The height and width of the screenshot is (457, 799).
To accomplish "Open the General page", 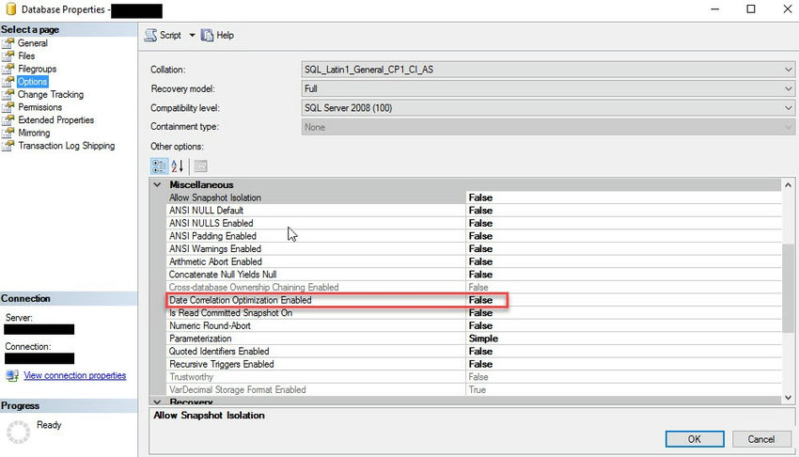I will coord(33,43).
